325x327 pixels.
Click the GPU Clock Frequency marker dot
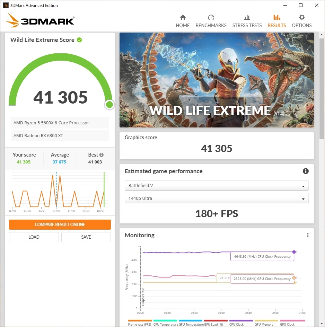coord(294,278)
